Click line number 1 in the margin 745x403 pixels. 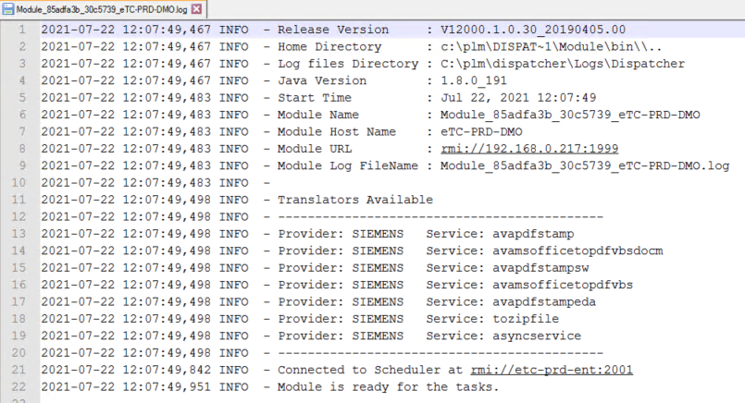click(20, 30)
